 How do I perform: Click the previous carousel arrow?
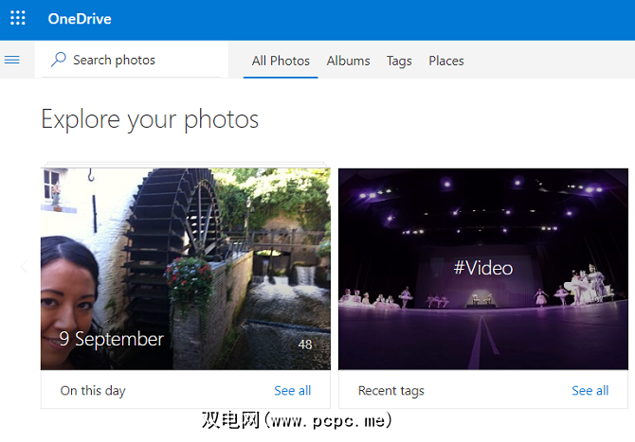point(24,267)
